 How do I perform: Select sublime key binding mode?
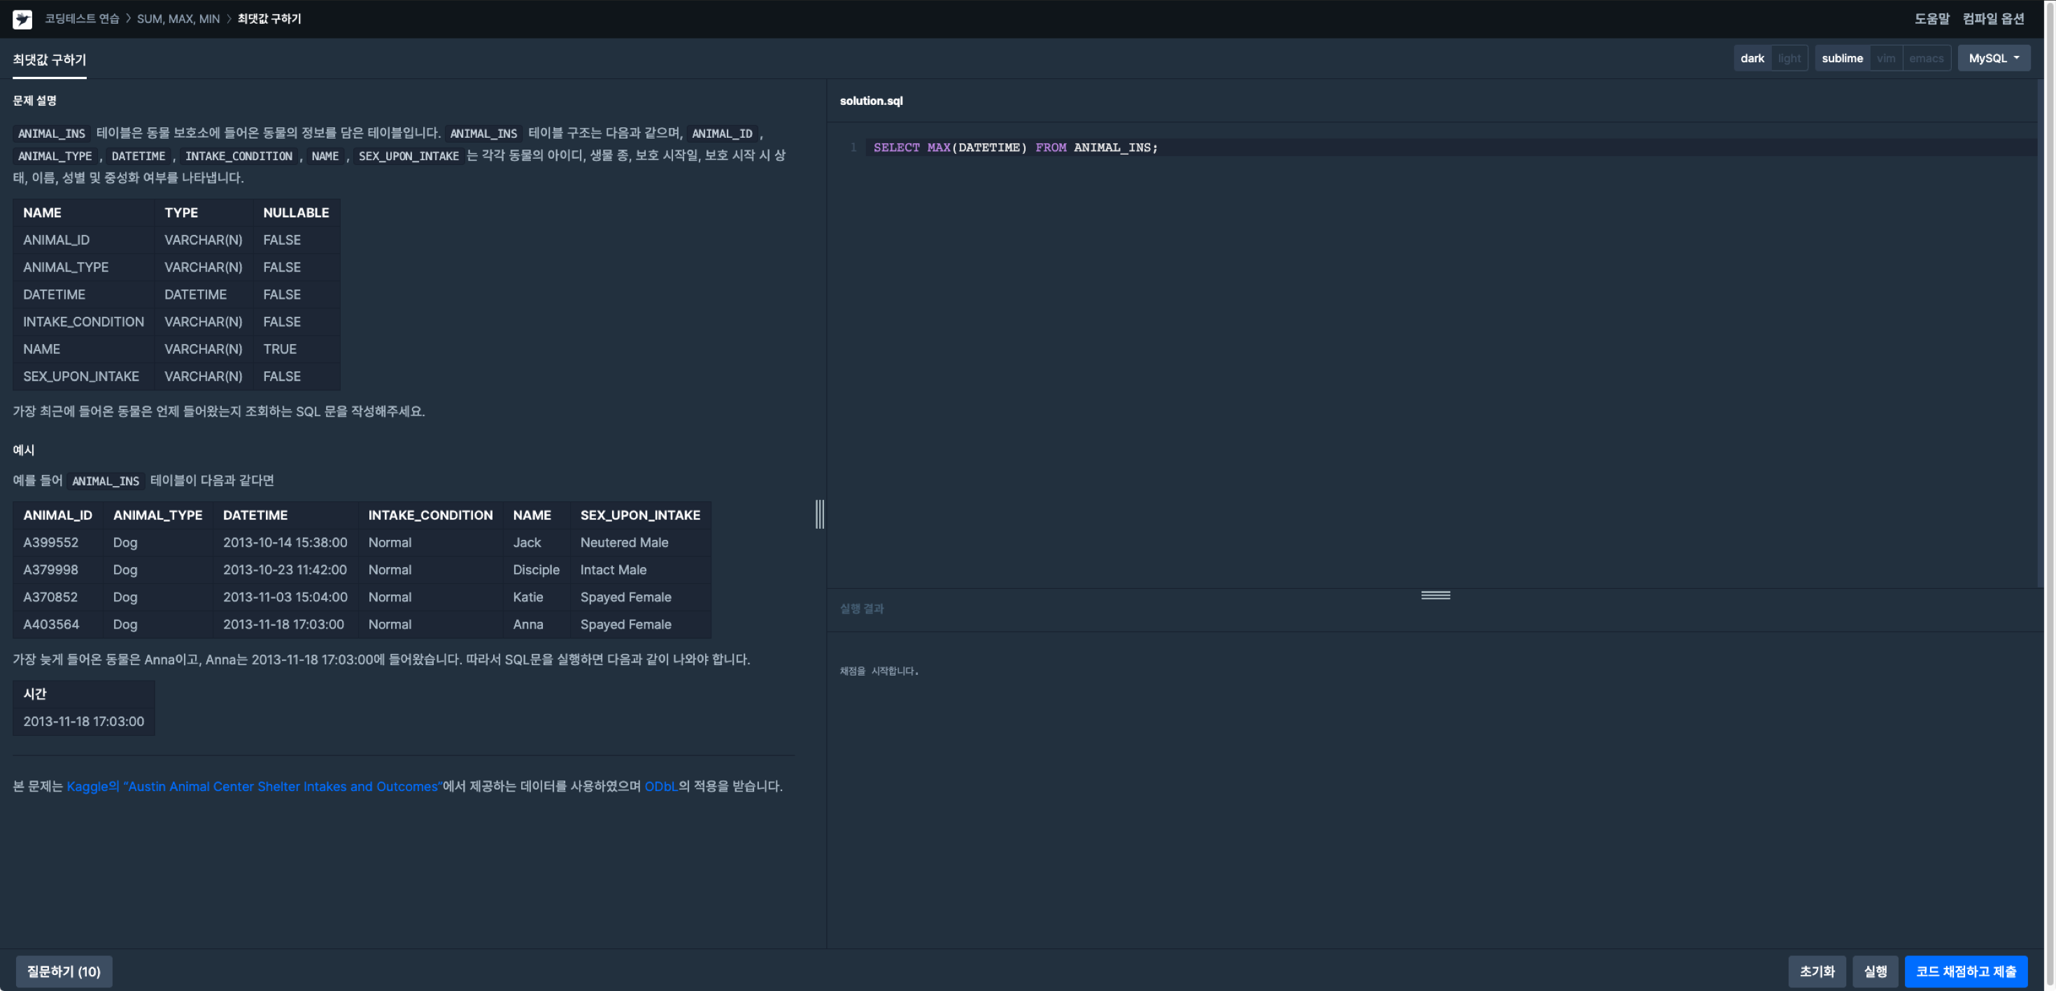[1841, 58]
